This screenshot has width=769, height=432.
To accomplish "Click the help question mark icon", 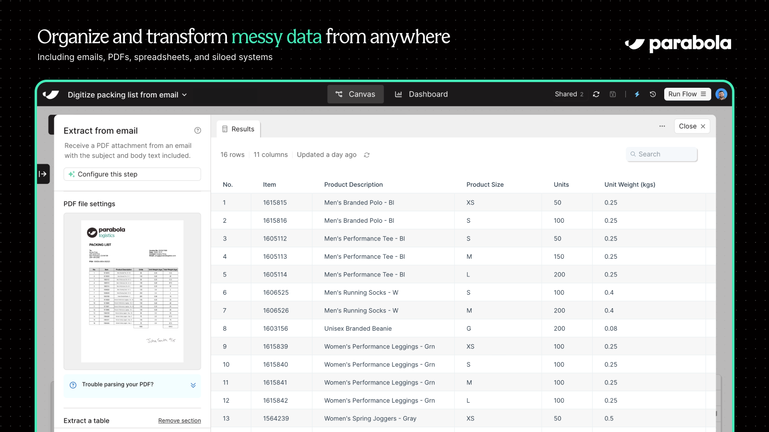I will (198, 131).
